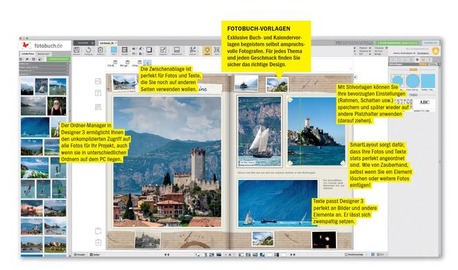Open the zoom percentage dropdown at bottom right
Image resolution: width=458 pixels, height=270 pixels.
point(382,255)
